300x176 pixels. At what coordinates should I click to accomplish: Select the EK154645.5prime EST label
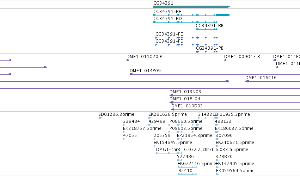[173, 143]
